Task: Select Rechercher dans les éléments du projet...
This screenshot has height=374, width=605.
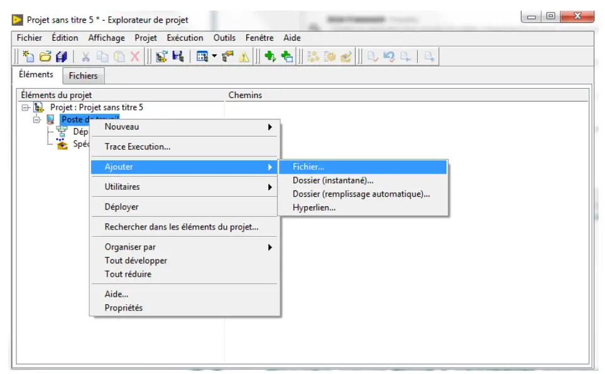Action: click(x=185, y=227)
